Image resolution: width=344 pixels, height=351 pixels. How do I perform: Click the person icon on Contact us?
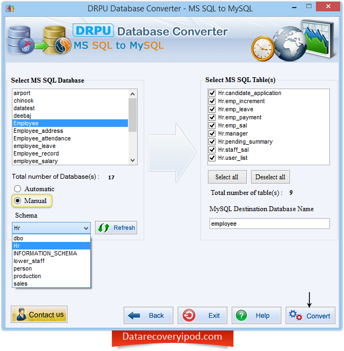(22, 314)
